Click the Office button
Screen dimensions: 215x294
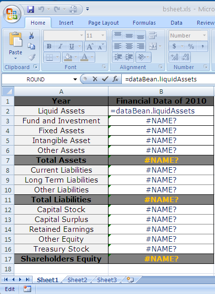[12, 14]
